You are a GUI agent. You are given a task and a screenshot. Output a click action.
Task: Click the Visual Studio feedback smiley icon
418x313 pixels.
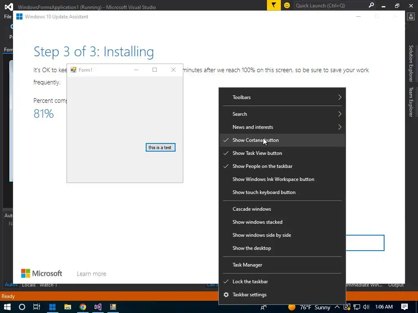coord(287,5)
